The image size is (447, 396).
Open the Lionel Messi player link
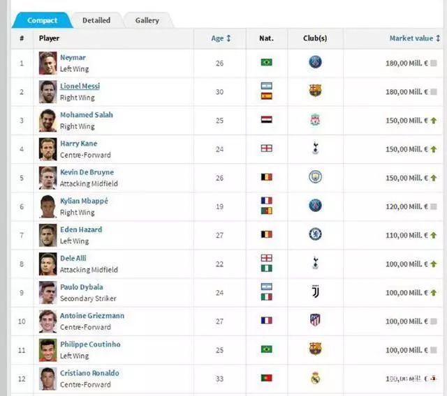(x=80, y=86)
